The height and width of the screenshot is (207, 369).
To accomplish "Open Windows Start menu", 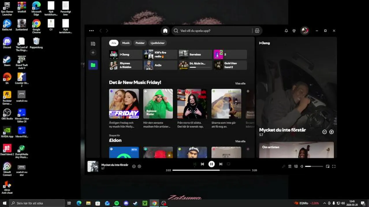I will coord(4,203).
